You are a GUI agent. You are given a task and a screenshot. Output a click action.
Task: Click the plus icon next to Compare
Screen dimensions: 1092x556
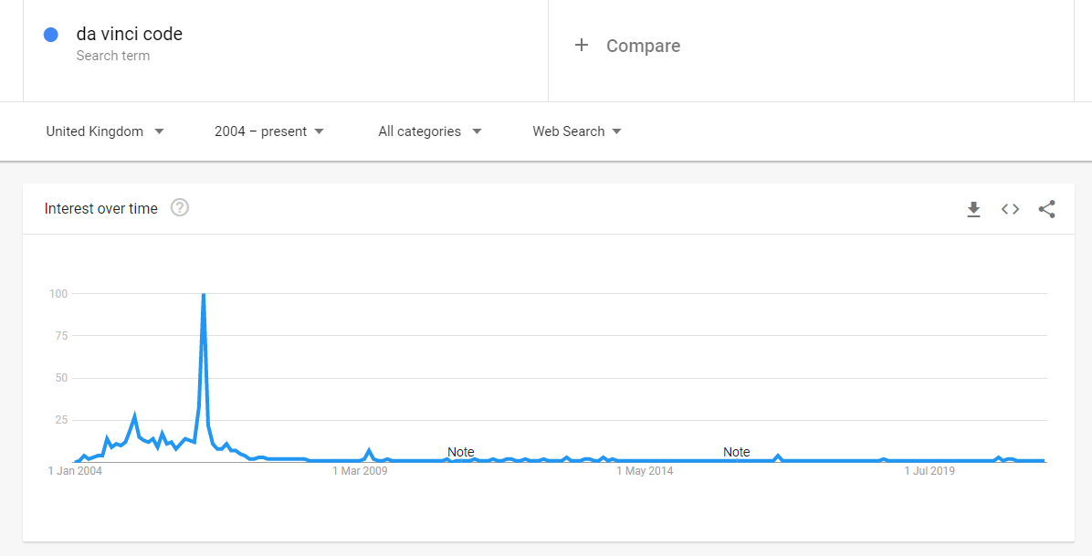click(582, 46)
